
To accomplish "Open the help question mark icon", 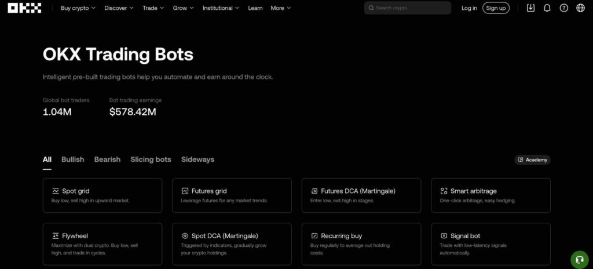I will point(563,8).
